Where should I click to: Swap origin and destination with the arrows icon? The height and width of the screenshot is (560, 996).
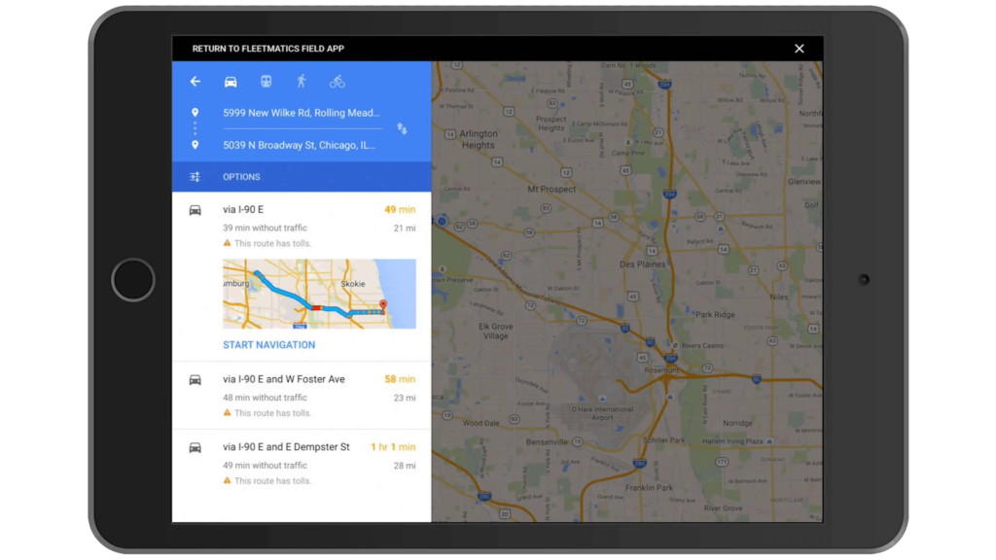(403, 127)
